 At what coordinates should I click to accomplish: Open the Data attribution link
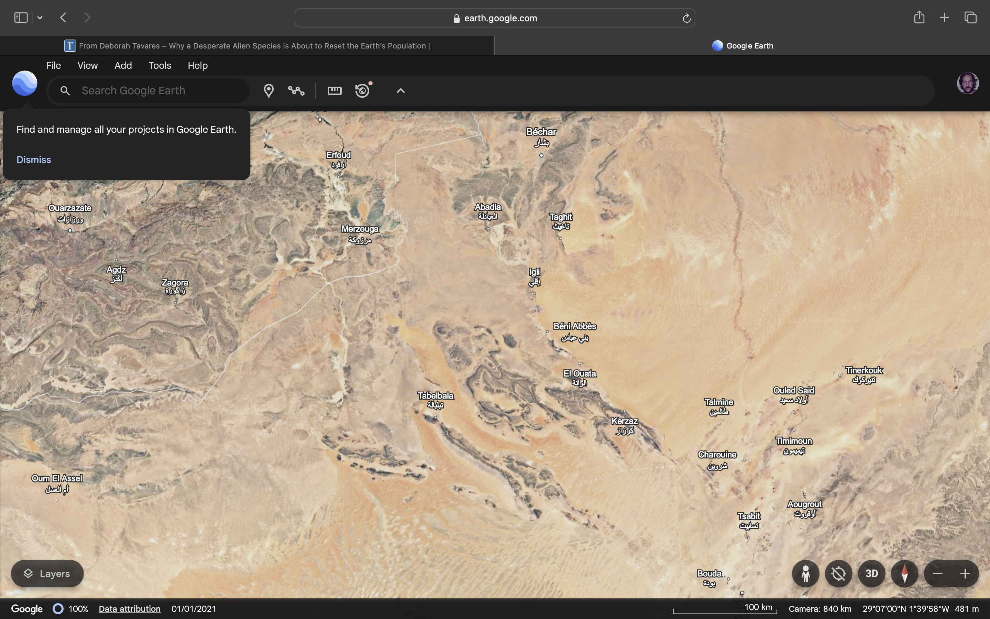(x=129, y=609)
